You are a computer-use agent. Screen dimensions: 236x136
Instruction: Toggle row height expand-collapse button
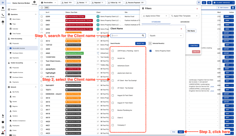coord(233,7)
